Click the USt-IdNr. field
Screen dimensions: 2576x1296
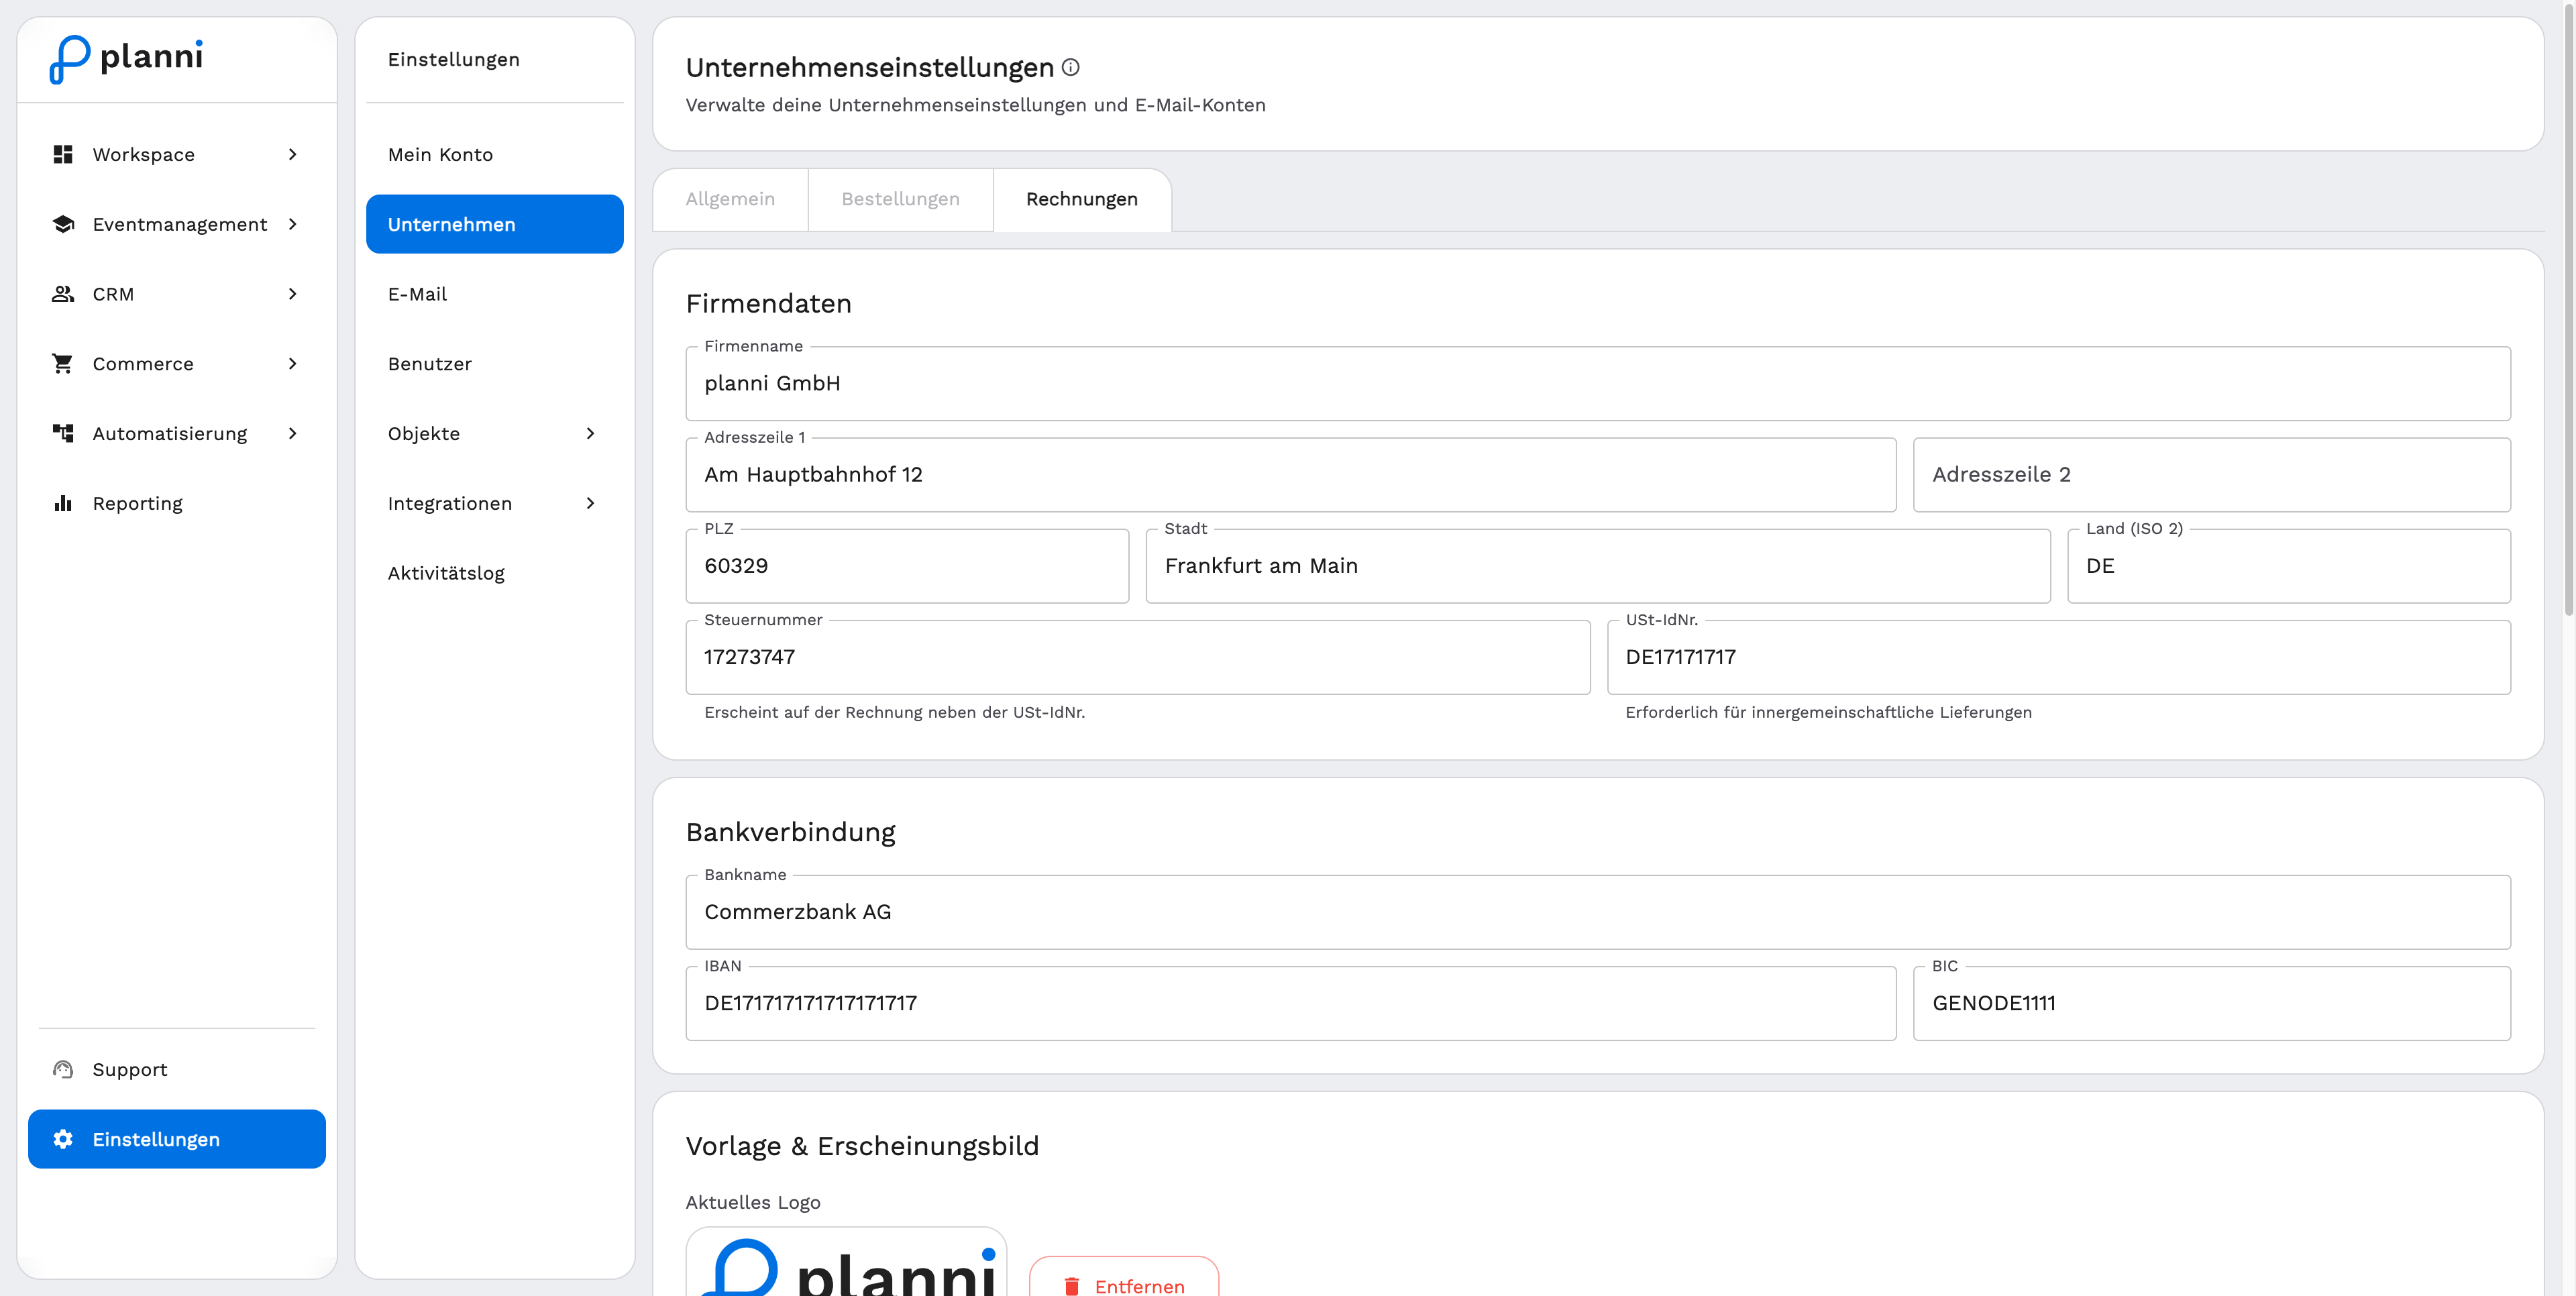pos(2059,657)
